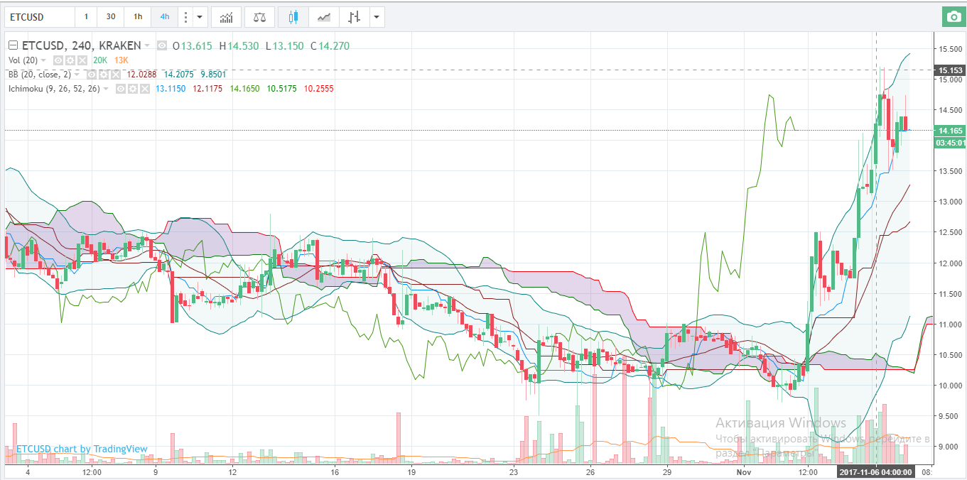Delete the BB indicator with X
This screenshot has height=480, width=967.
[114, 75]
